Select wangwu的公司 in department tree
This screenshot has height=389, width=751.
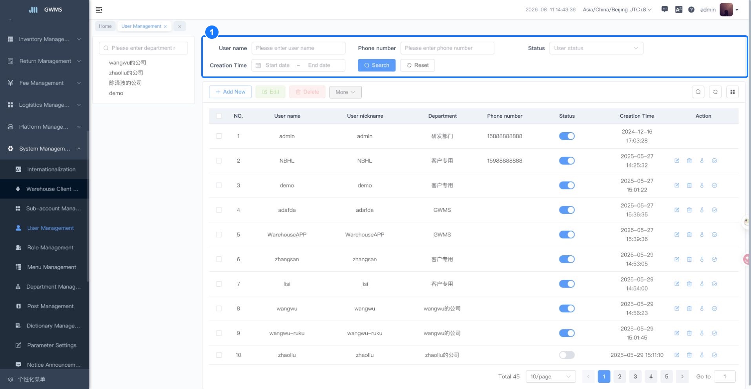pyautogui.click(x=128, y=63)
